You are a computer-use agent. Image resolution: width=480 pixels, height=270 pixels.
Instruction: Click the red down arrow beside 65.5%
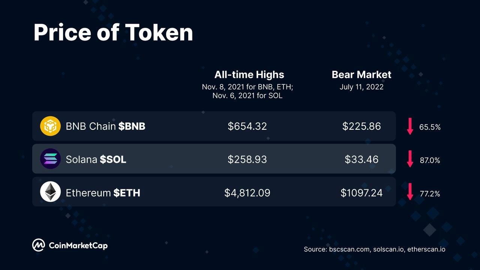pyautogui.click(x=410, y=126)
